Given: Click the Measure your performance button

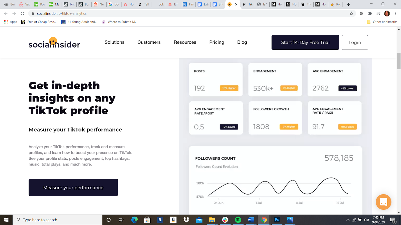Looking at the screenshot, I should coord(73,187).
